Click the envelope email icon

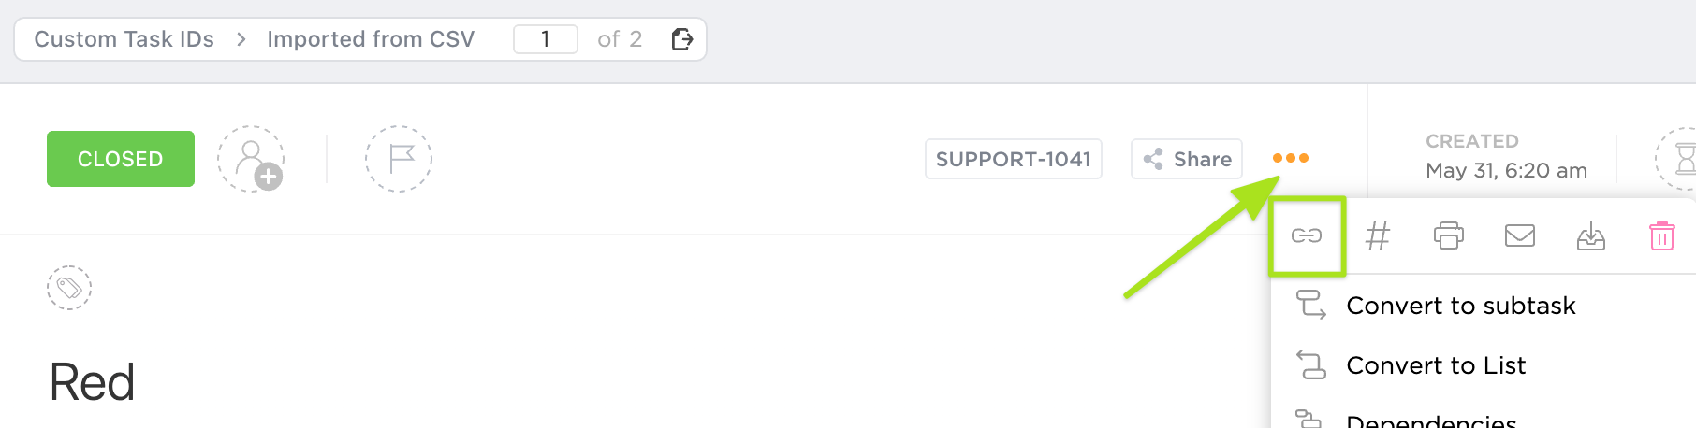coord(1519,235)
